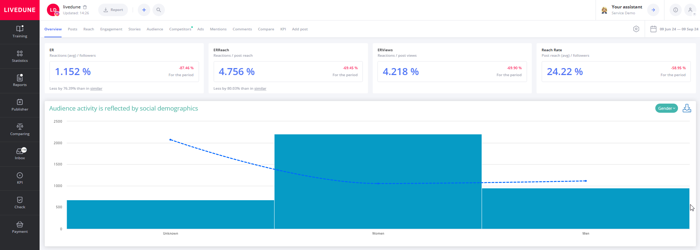Open the date range picker

674,29
